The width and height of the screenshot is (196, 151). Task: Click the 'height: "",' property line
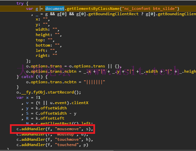pos(49,35)
